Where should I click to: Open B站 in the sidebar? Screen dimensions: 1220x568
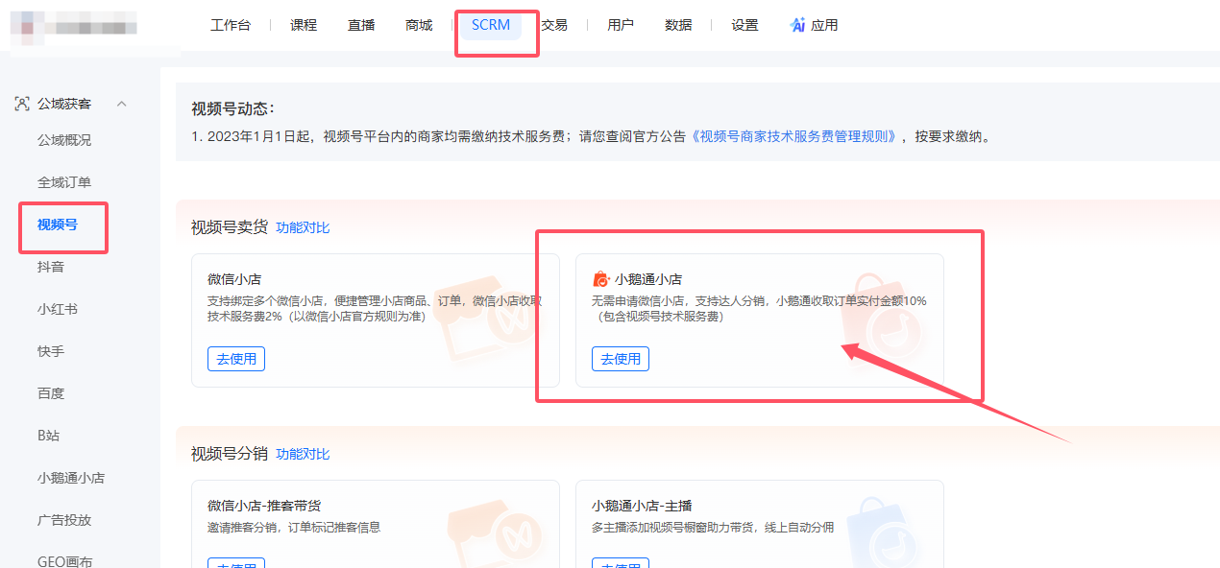[49, 436]
